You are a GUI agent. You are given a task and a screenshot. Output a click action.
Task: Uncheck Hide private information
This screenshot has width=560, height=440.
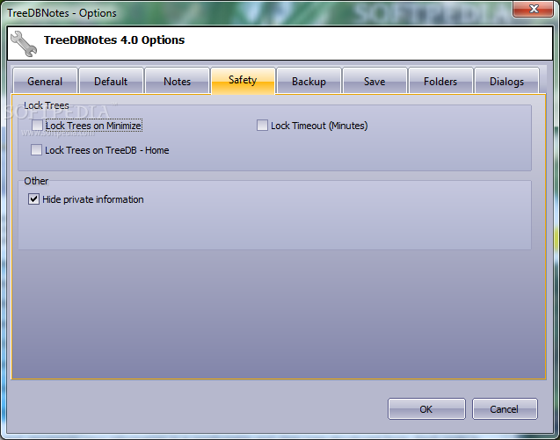(x=34, y=199)
